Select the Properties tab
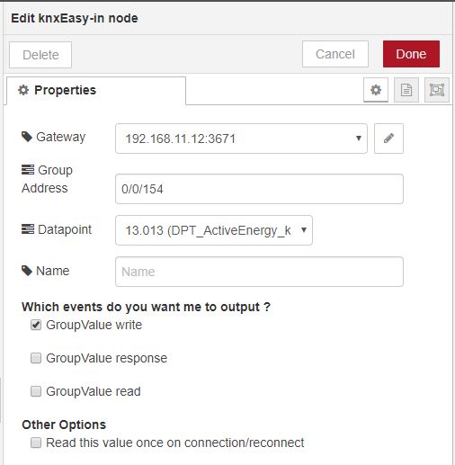 click(x=96, y=90)
